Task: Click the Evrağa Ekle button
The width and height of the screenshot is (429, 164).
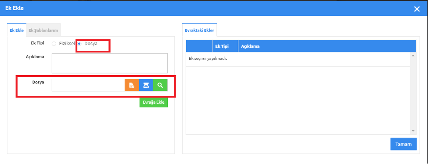Action: click(x=154, y=102)
